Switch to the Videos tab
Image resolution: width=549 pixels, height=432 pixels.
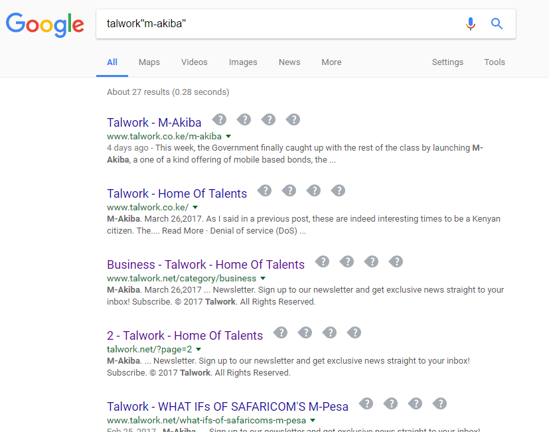[x=195, y=62]
